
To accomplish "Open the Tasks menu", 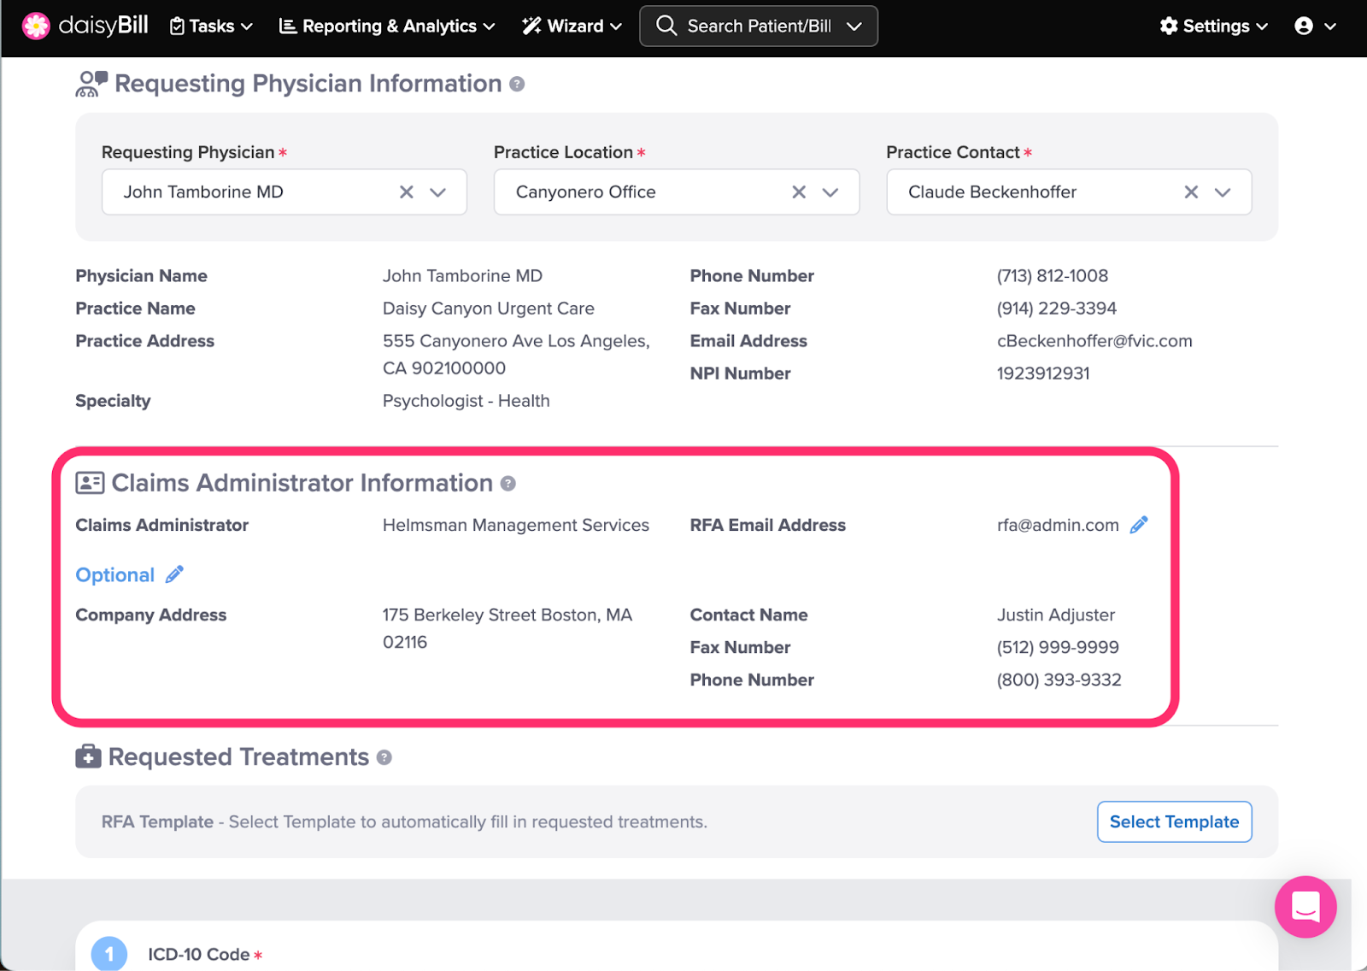I will 211,26.
